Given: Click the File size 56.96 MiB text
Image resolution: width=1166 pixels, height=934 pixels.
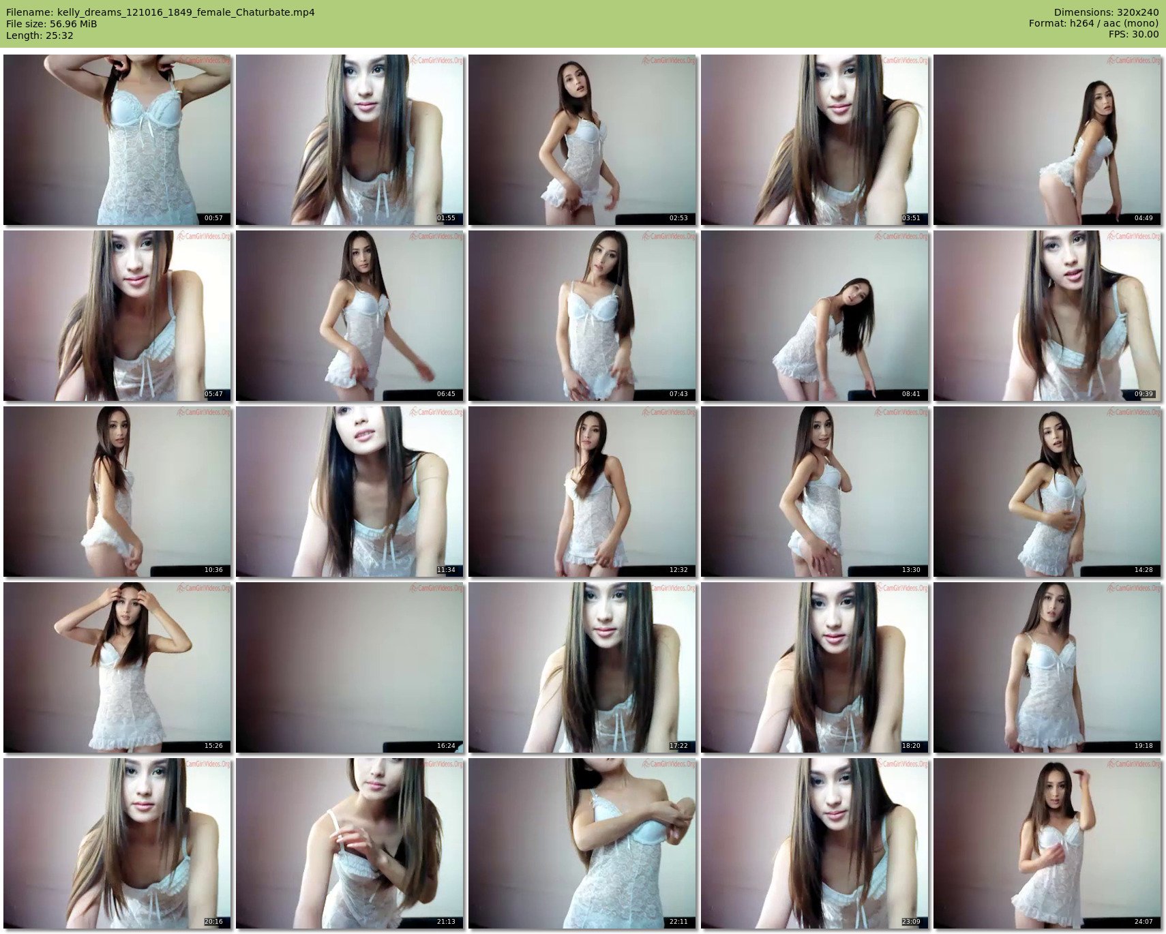Looking at the screenshot, I should click(52, 24).
